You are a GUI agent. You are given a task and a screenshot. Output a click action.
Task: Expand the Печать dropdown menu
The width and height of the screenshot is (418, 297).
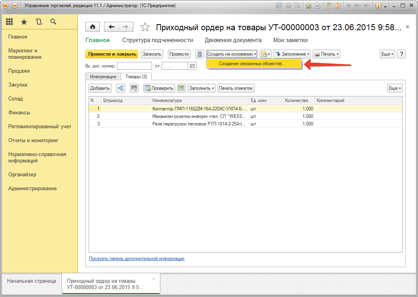[x=326, y=54]
